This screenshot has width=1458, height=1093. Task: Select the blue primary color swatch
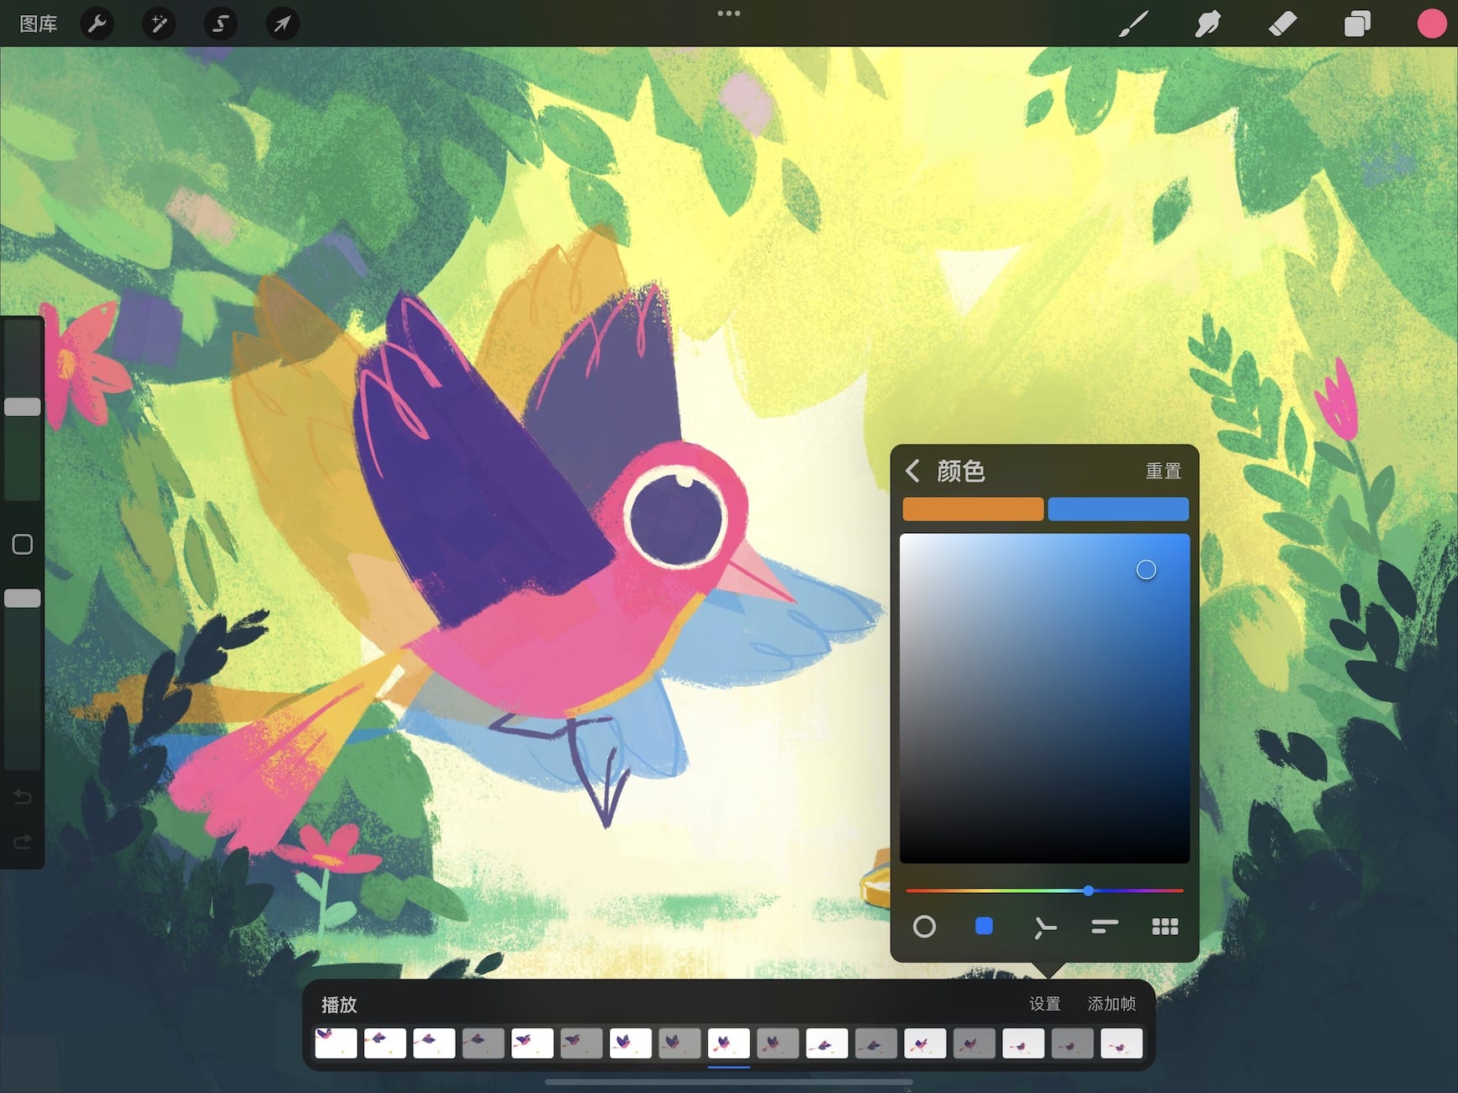point(1118,509)
